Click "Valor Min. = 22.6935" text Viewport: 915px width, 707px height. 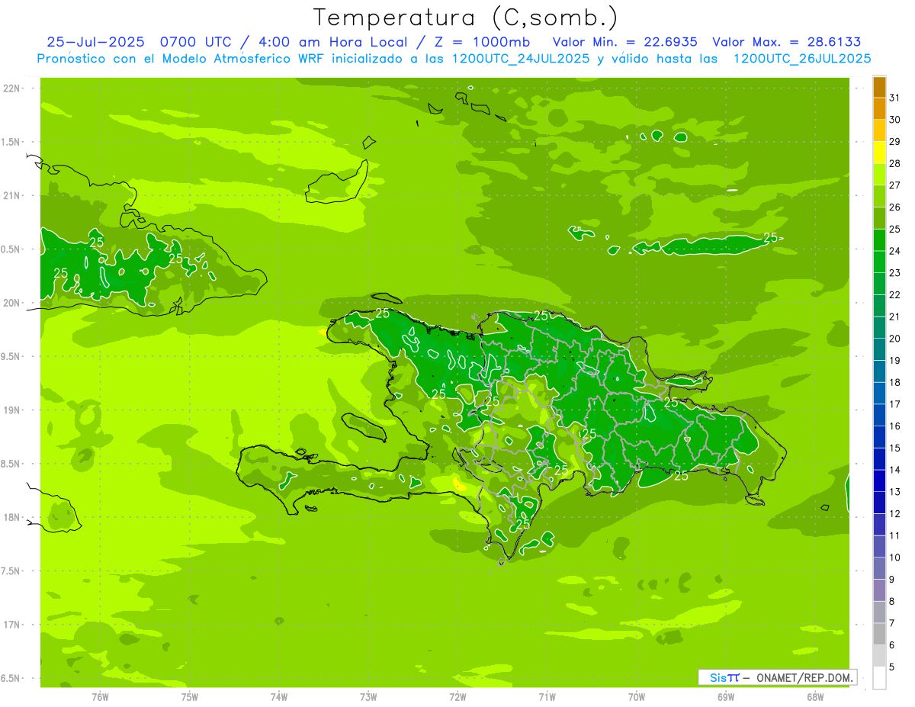(625, 42)
